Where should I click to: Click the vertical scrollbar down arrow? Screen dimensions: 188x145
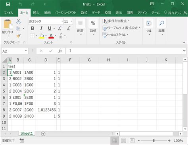click(185, 129)
